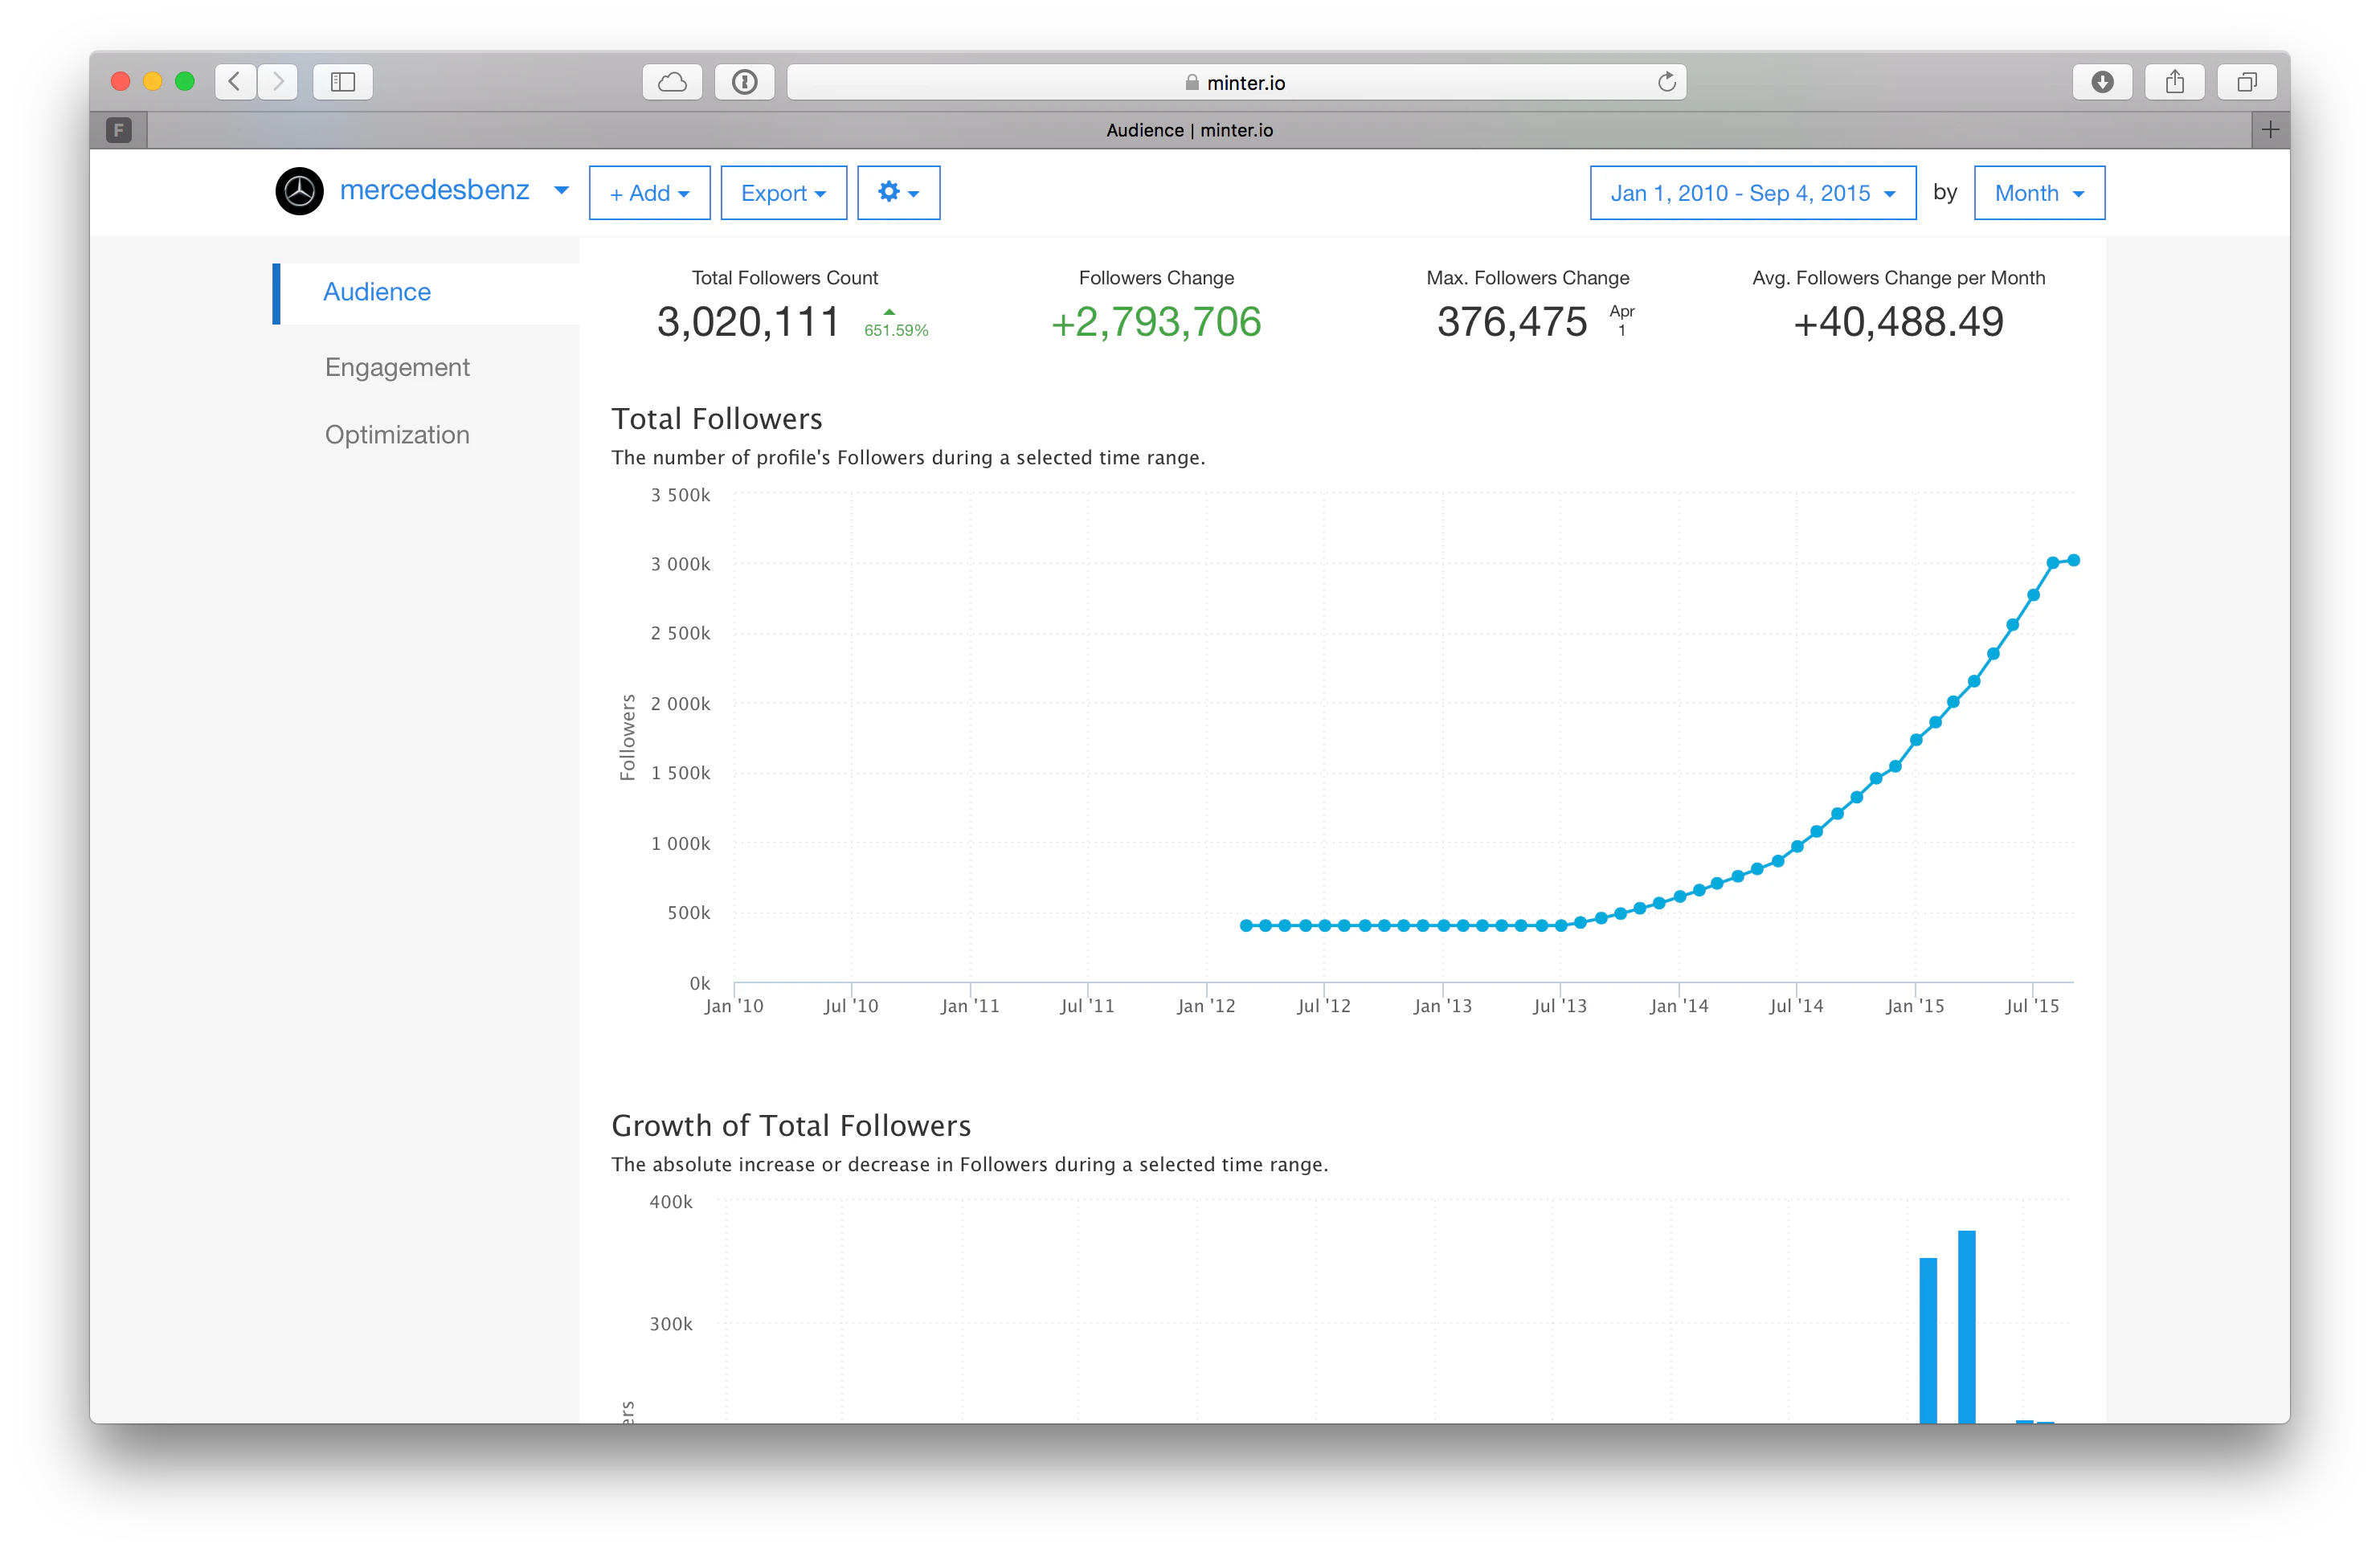Open the Export dropdown menu
Screen dimensions: 2380x1552
(783, 193)
